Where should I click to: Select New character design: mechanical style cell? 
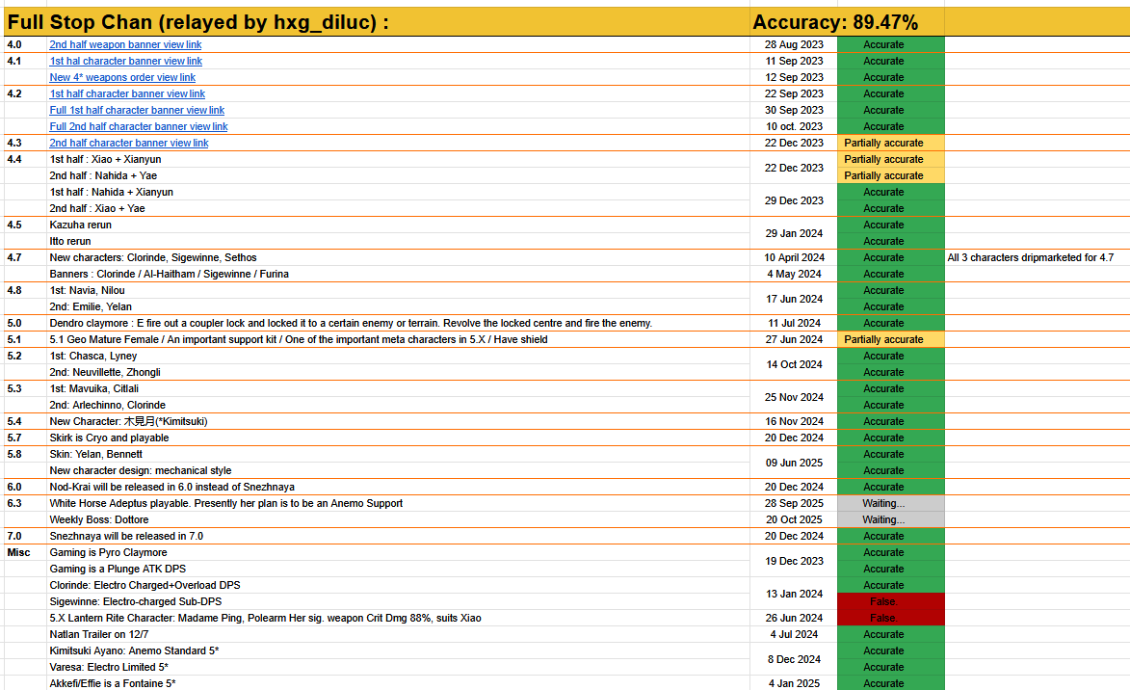click(x=398, y=471)
